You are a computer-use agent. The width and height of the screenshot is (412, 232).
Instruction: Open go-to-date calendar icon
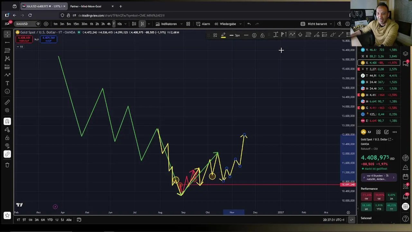coord(79,220)
